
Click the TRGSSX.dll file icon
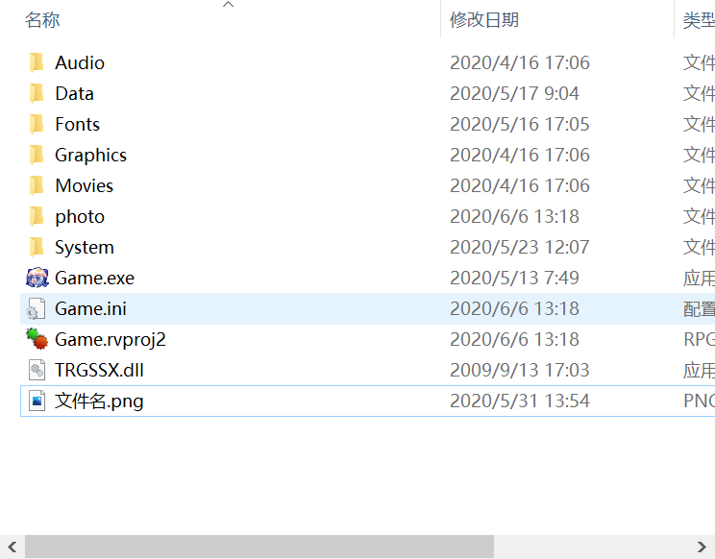click(x=37, y=370)
